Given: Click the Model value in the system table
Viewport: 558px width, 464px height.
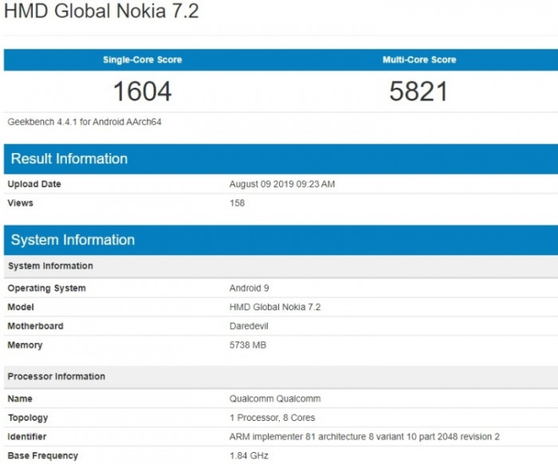Looking at the screenshot, I should click(275, 307).
